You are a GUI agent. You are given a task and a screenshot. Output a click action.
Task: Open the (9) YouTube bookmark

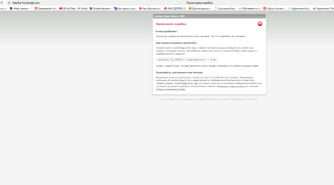coord(67,8)
